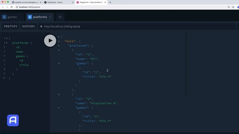Viewport: 239px width, 134px height.
Task: Fold the platforms block on line 2
Action: click(x=7, y=43)
